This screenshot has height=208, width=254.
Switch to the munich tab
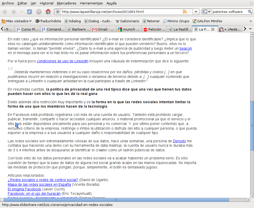(129, 29)
